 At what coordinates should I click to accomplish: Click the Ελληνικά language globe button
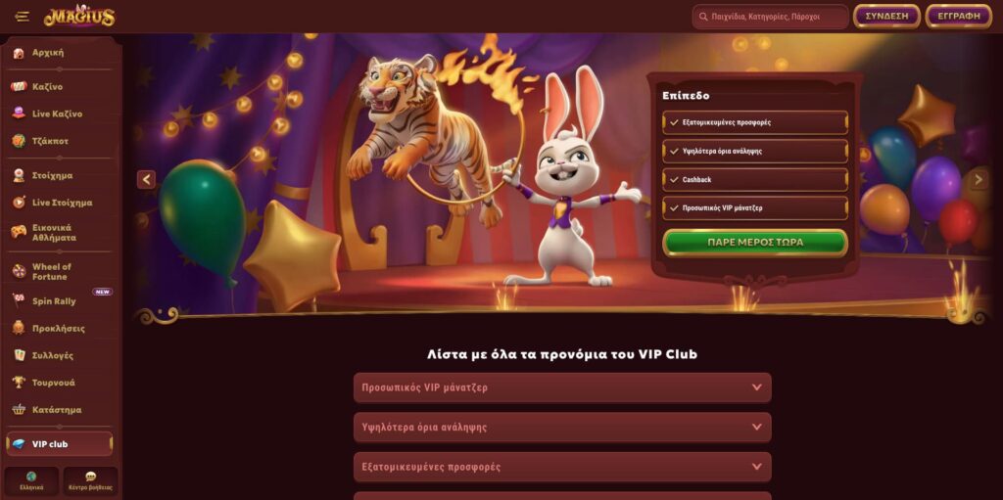point(31,480)
